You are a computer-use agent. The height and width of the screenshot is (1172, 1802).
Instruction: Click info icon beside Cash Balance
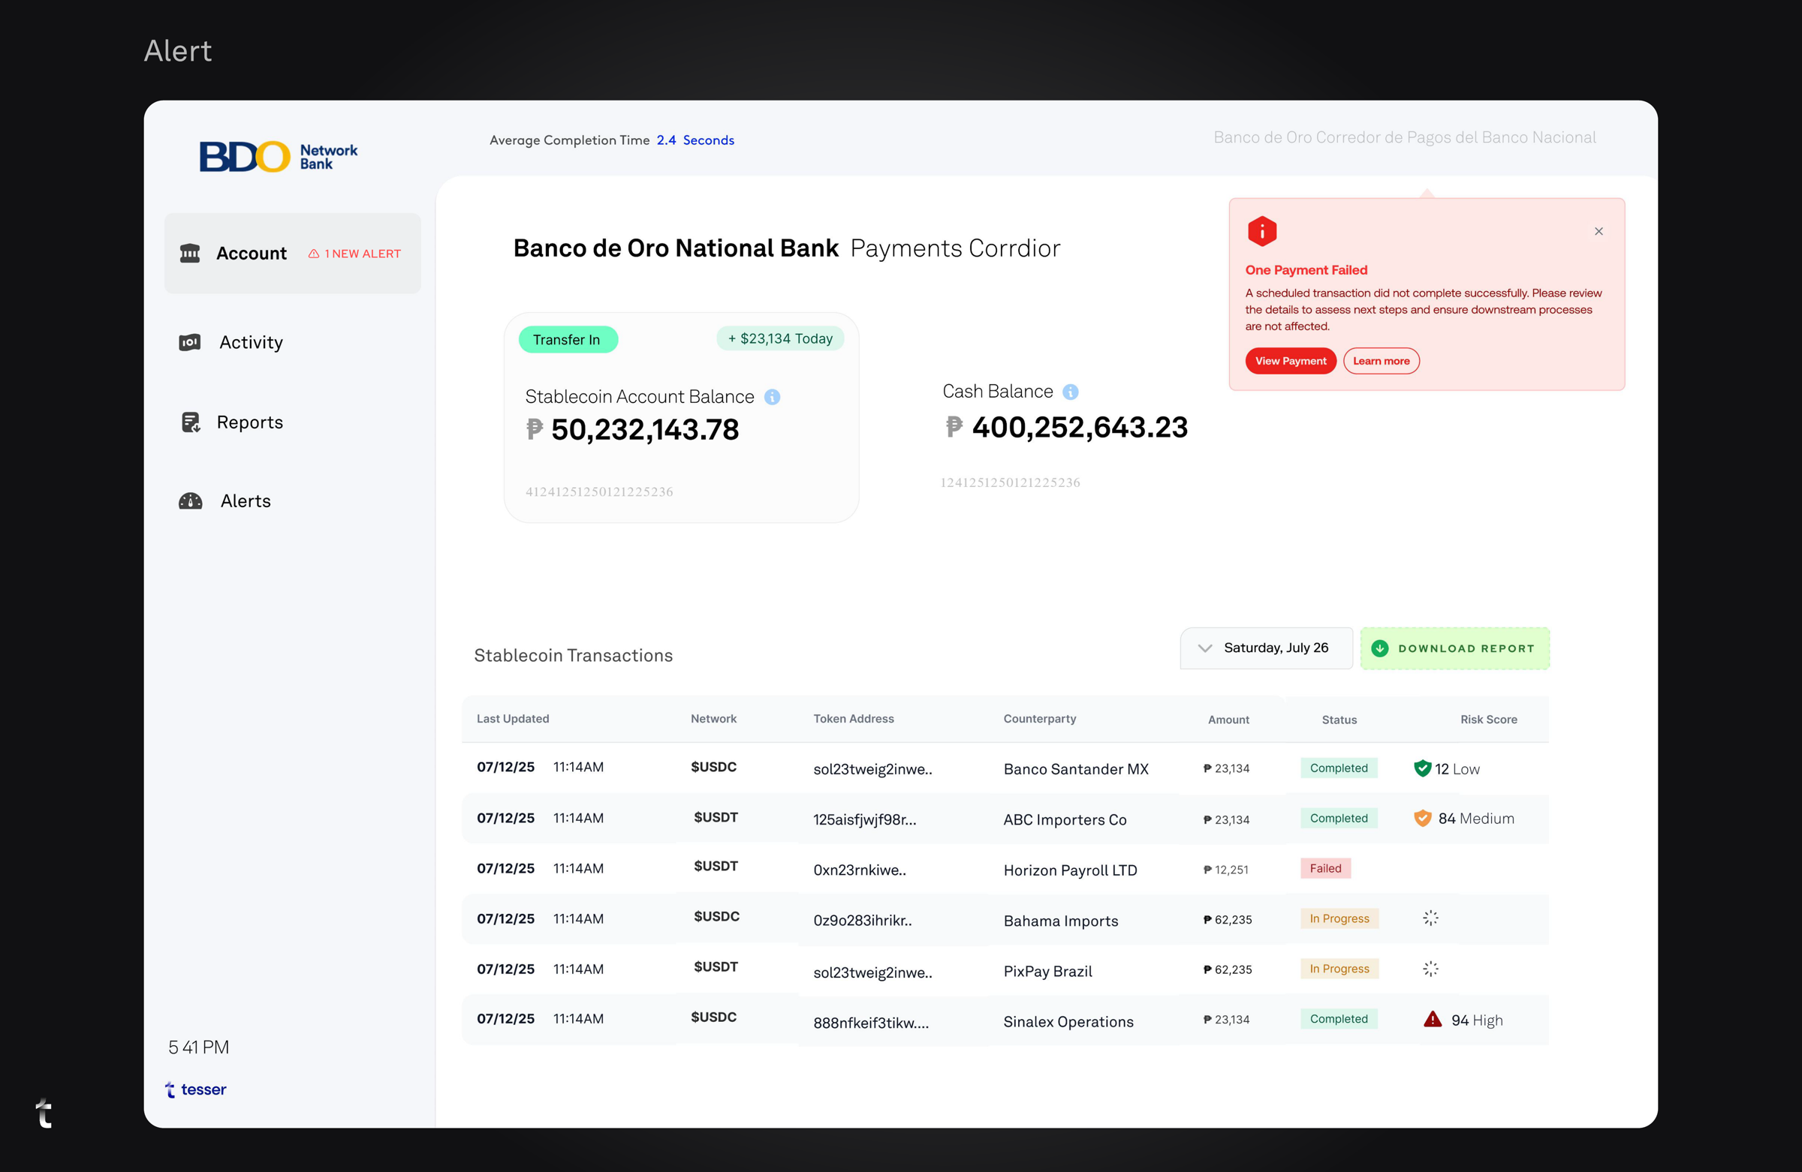click(1070, 391)
